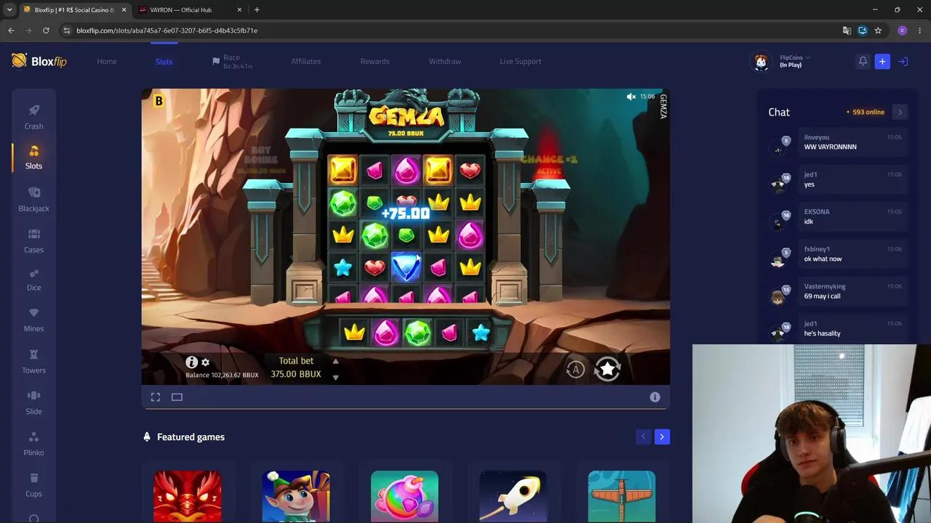Collapse the chat panel arrow
This screenshot has height=523, width=931.
pos(900,112)
